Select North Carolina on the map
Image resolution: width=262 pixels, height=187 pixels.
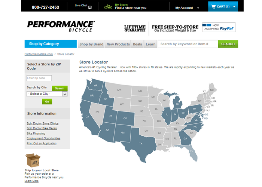[x=195, y=127]
